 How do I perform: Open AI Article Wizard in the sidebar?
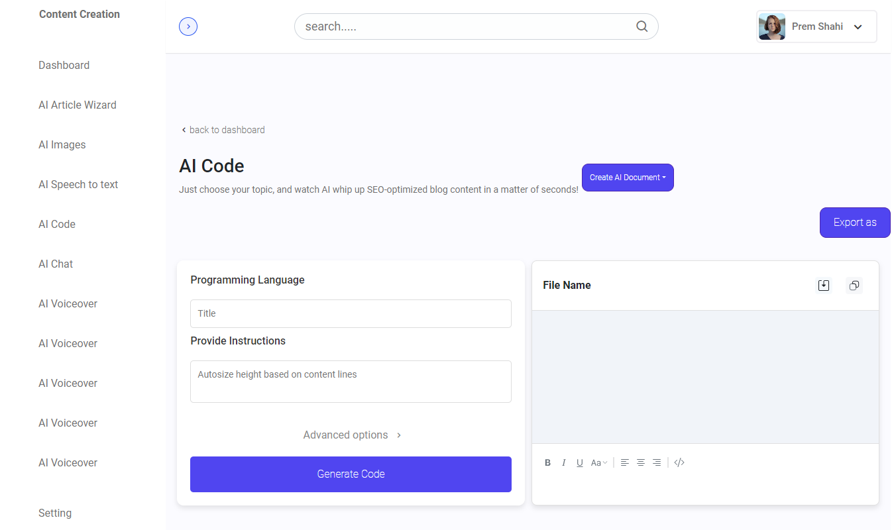click(x=78, y=105)
